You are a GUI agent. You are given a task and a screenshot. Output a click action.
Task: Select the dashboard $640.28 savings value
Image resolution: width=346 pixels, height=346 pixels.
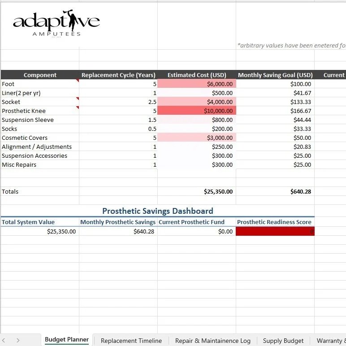[x=118, y=231]
